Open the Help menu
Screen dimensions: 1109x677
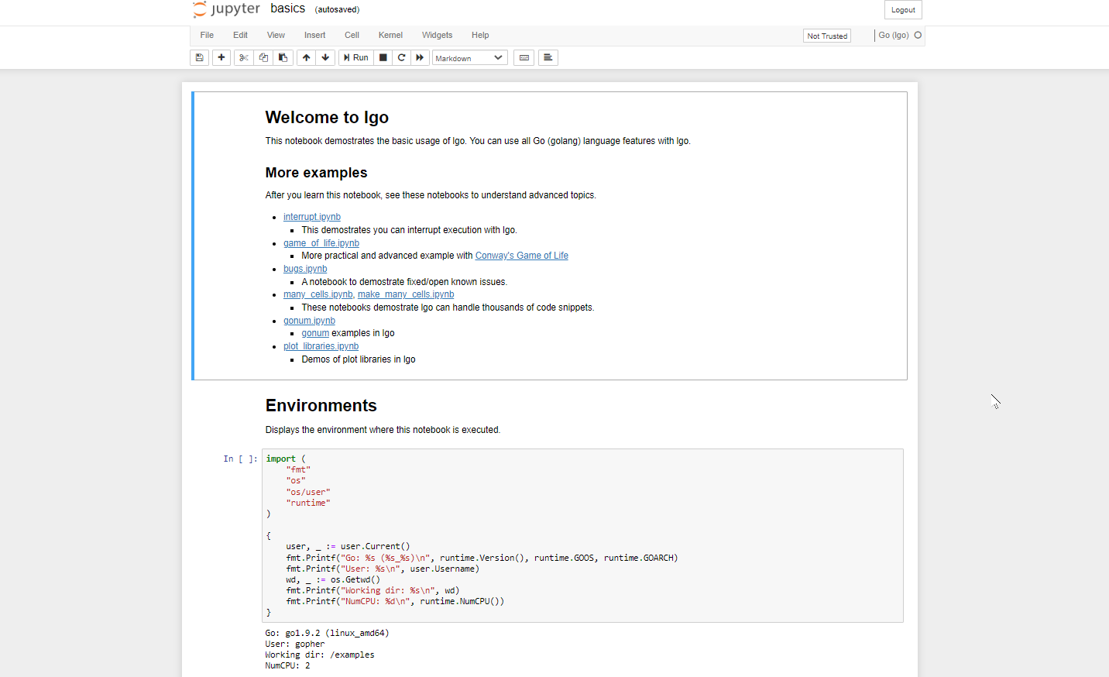(x=480, y=35)
